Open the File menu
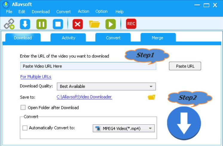Viewport: 223px width, 146px height. tap(9, 12)
